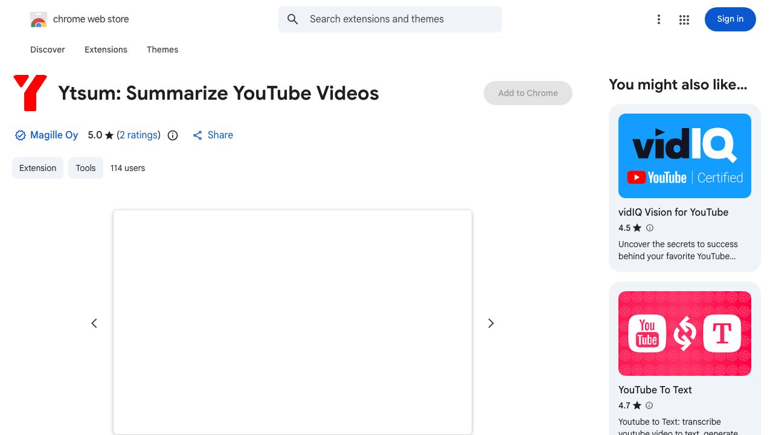
Task: Open the 2 ratings link
Action: 139,135
